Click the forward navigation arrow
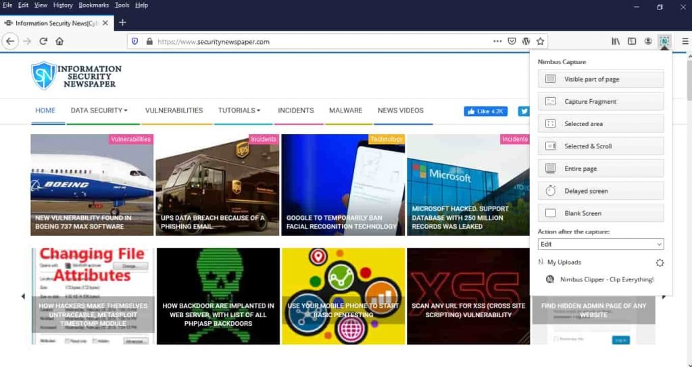The width and height of the screenshot is (692, 367). (27, 41)
